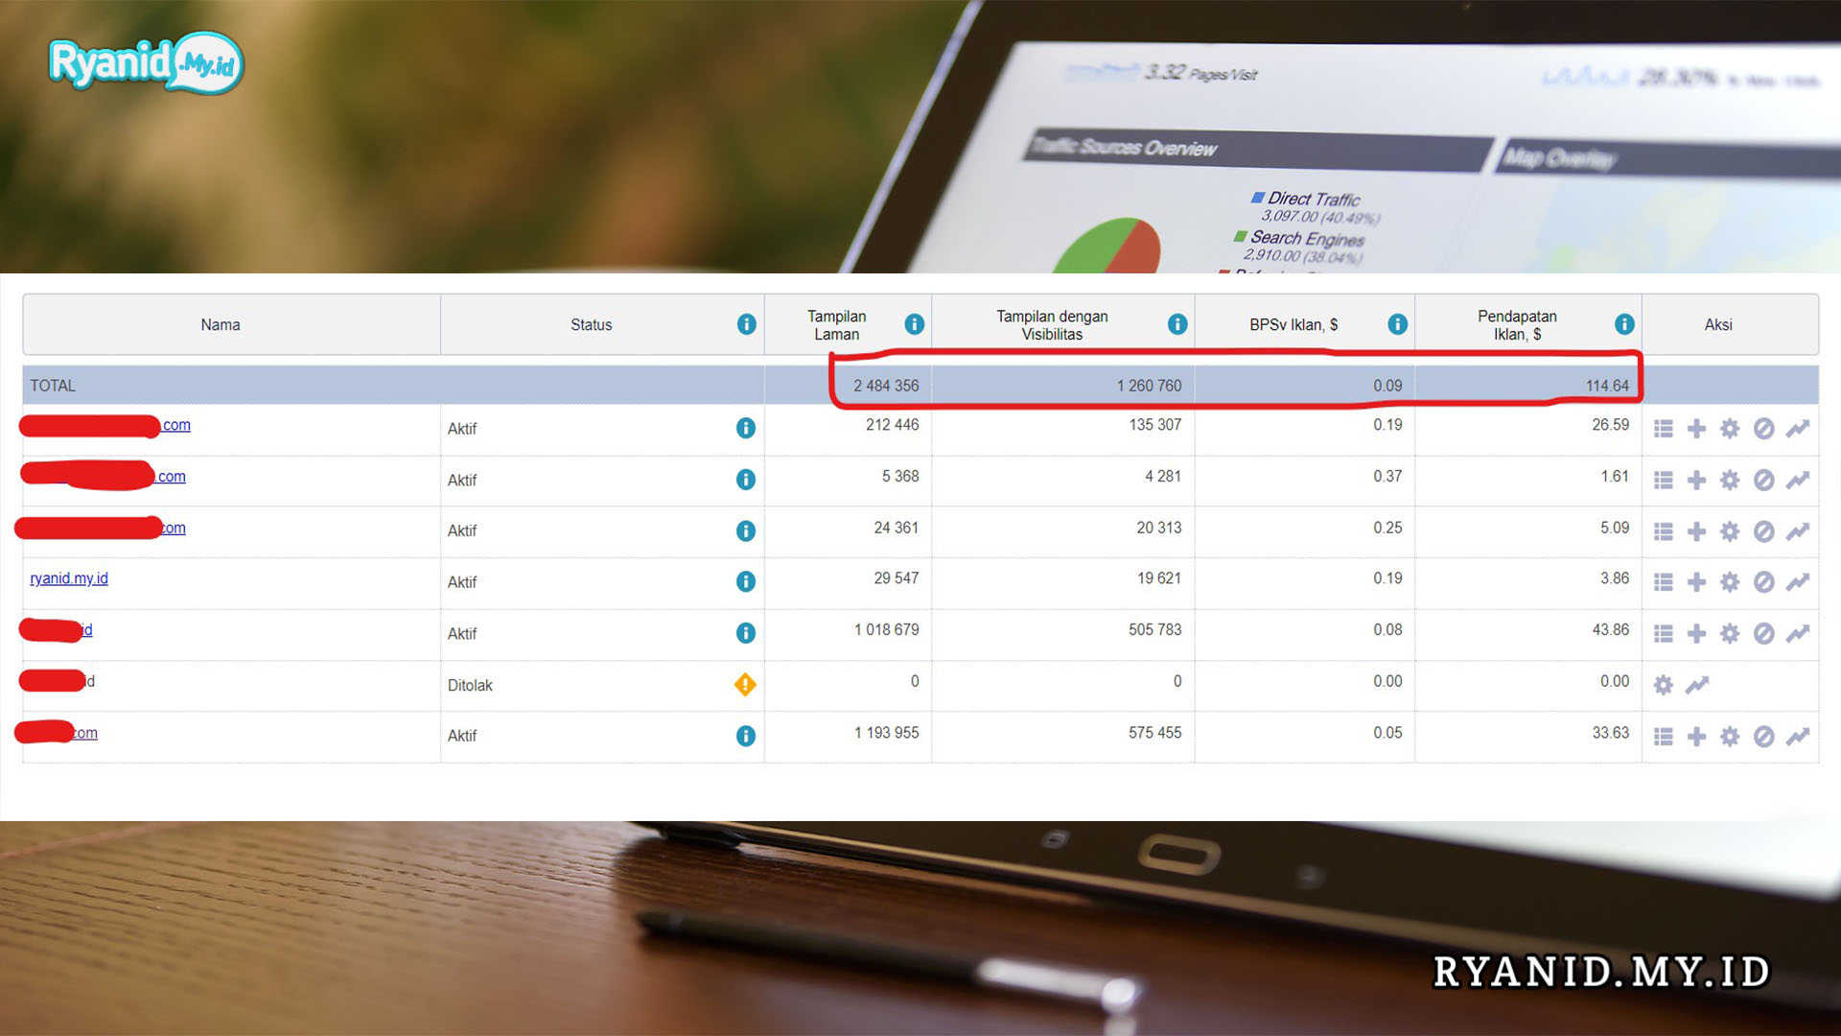
Task: Select total revenue value 114.64
Action: [1607, 386]
